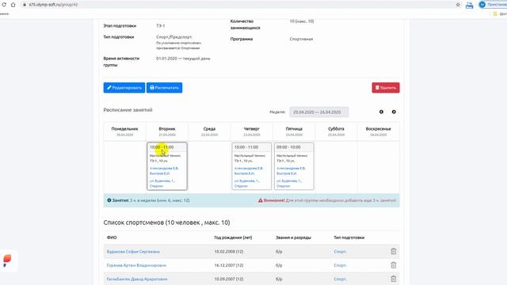The width and height of the screenshot is (507, 285).
Task: Click birth date 10.02.2008 (12)
Action: click(229, 252)
